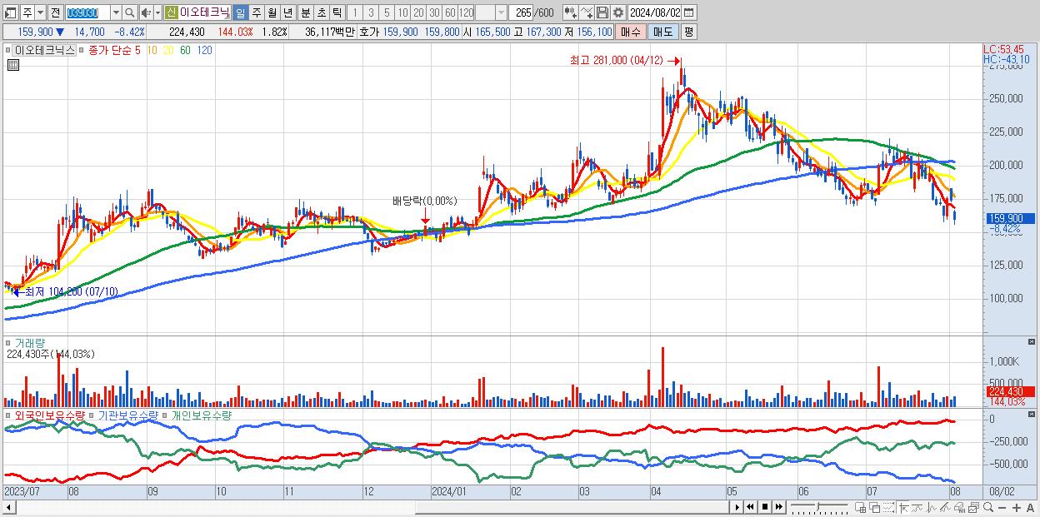1040x517 pixels.
Task: Select the 30 interval tab
Action: 434,12
